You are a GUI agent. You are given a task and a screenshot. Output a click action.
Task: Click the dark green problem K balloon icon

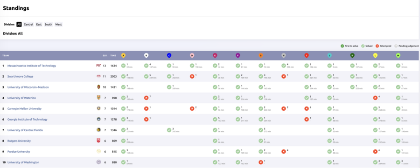pos(352,55)
